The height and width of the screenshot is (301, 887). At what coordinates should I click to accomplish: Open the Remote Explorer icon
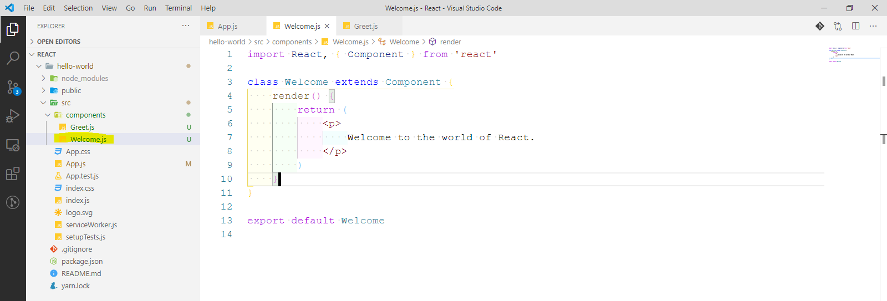click(x=13, y=145)
